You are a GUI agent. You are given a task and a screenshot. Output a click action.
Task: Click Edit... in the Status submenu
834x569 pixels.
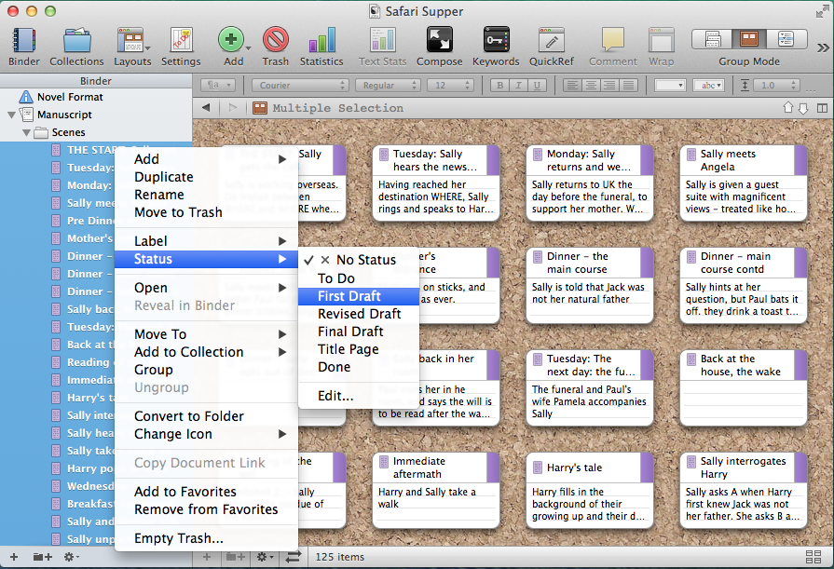point(359,396)
